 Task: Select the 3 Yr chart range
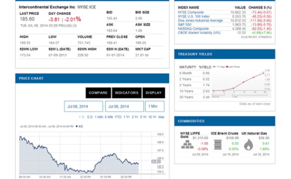[135, 117]
